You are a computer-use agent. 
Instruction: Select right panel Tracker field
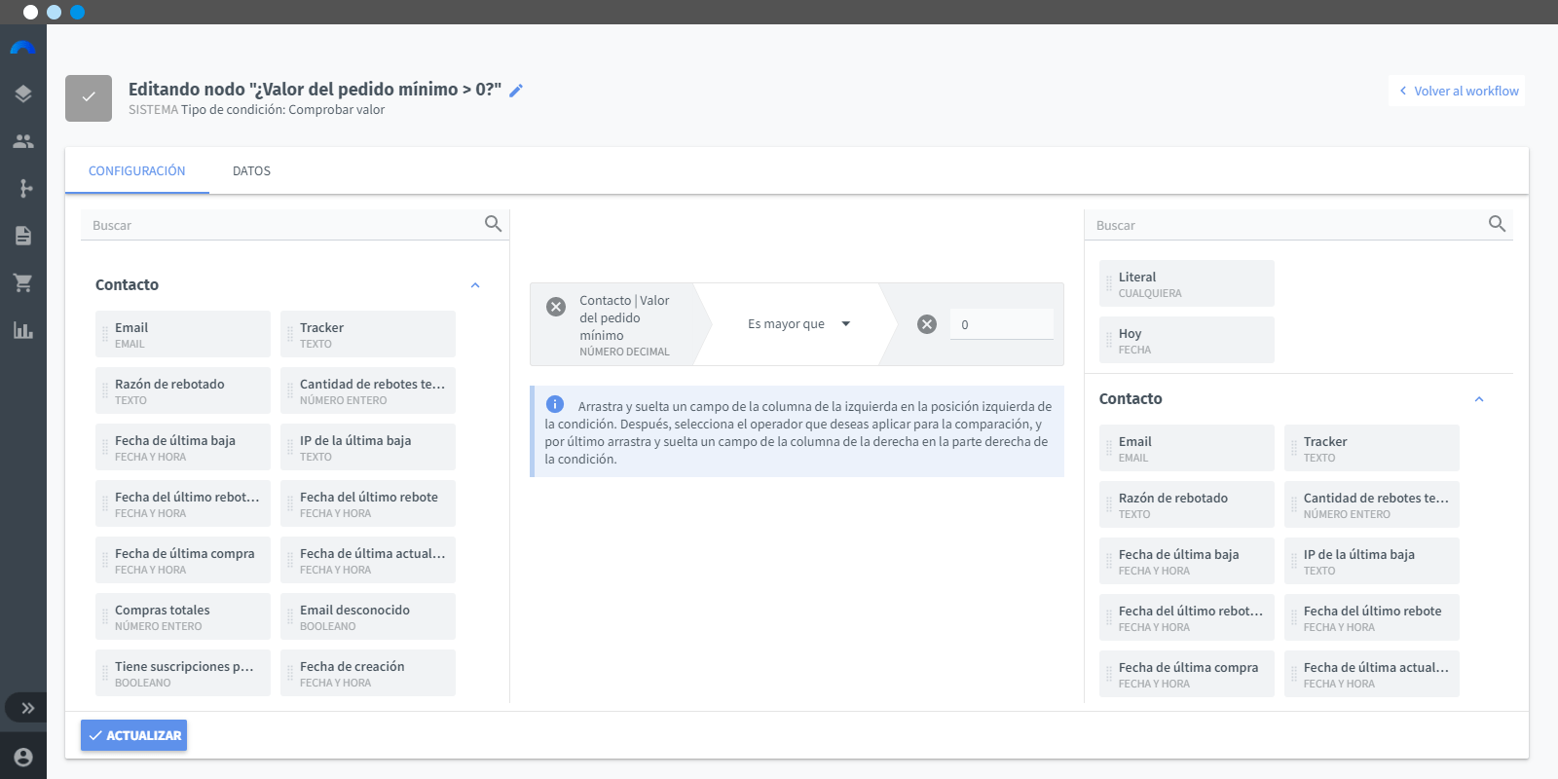coord(1372,448)
